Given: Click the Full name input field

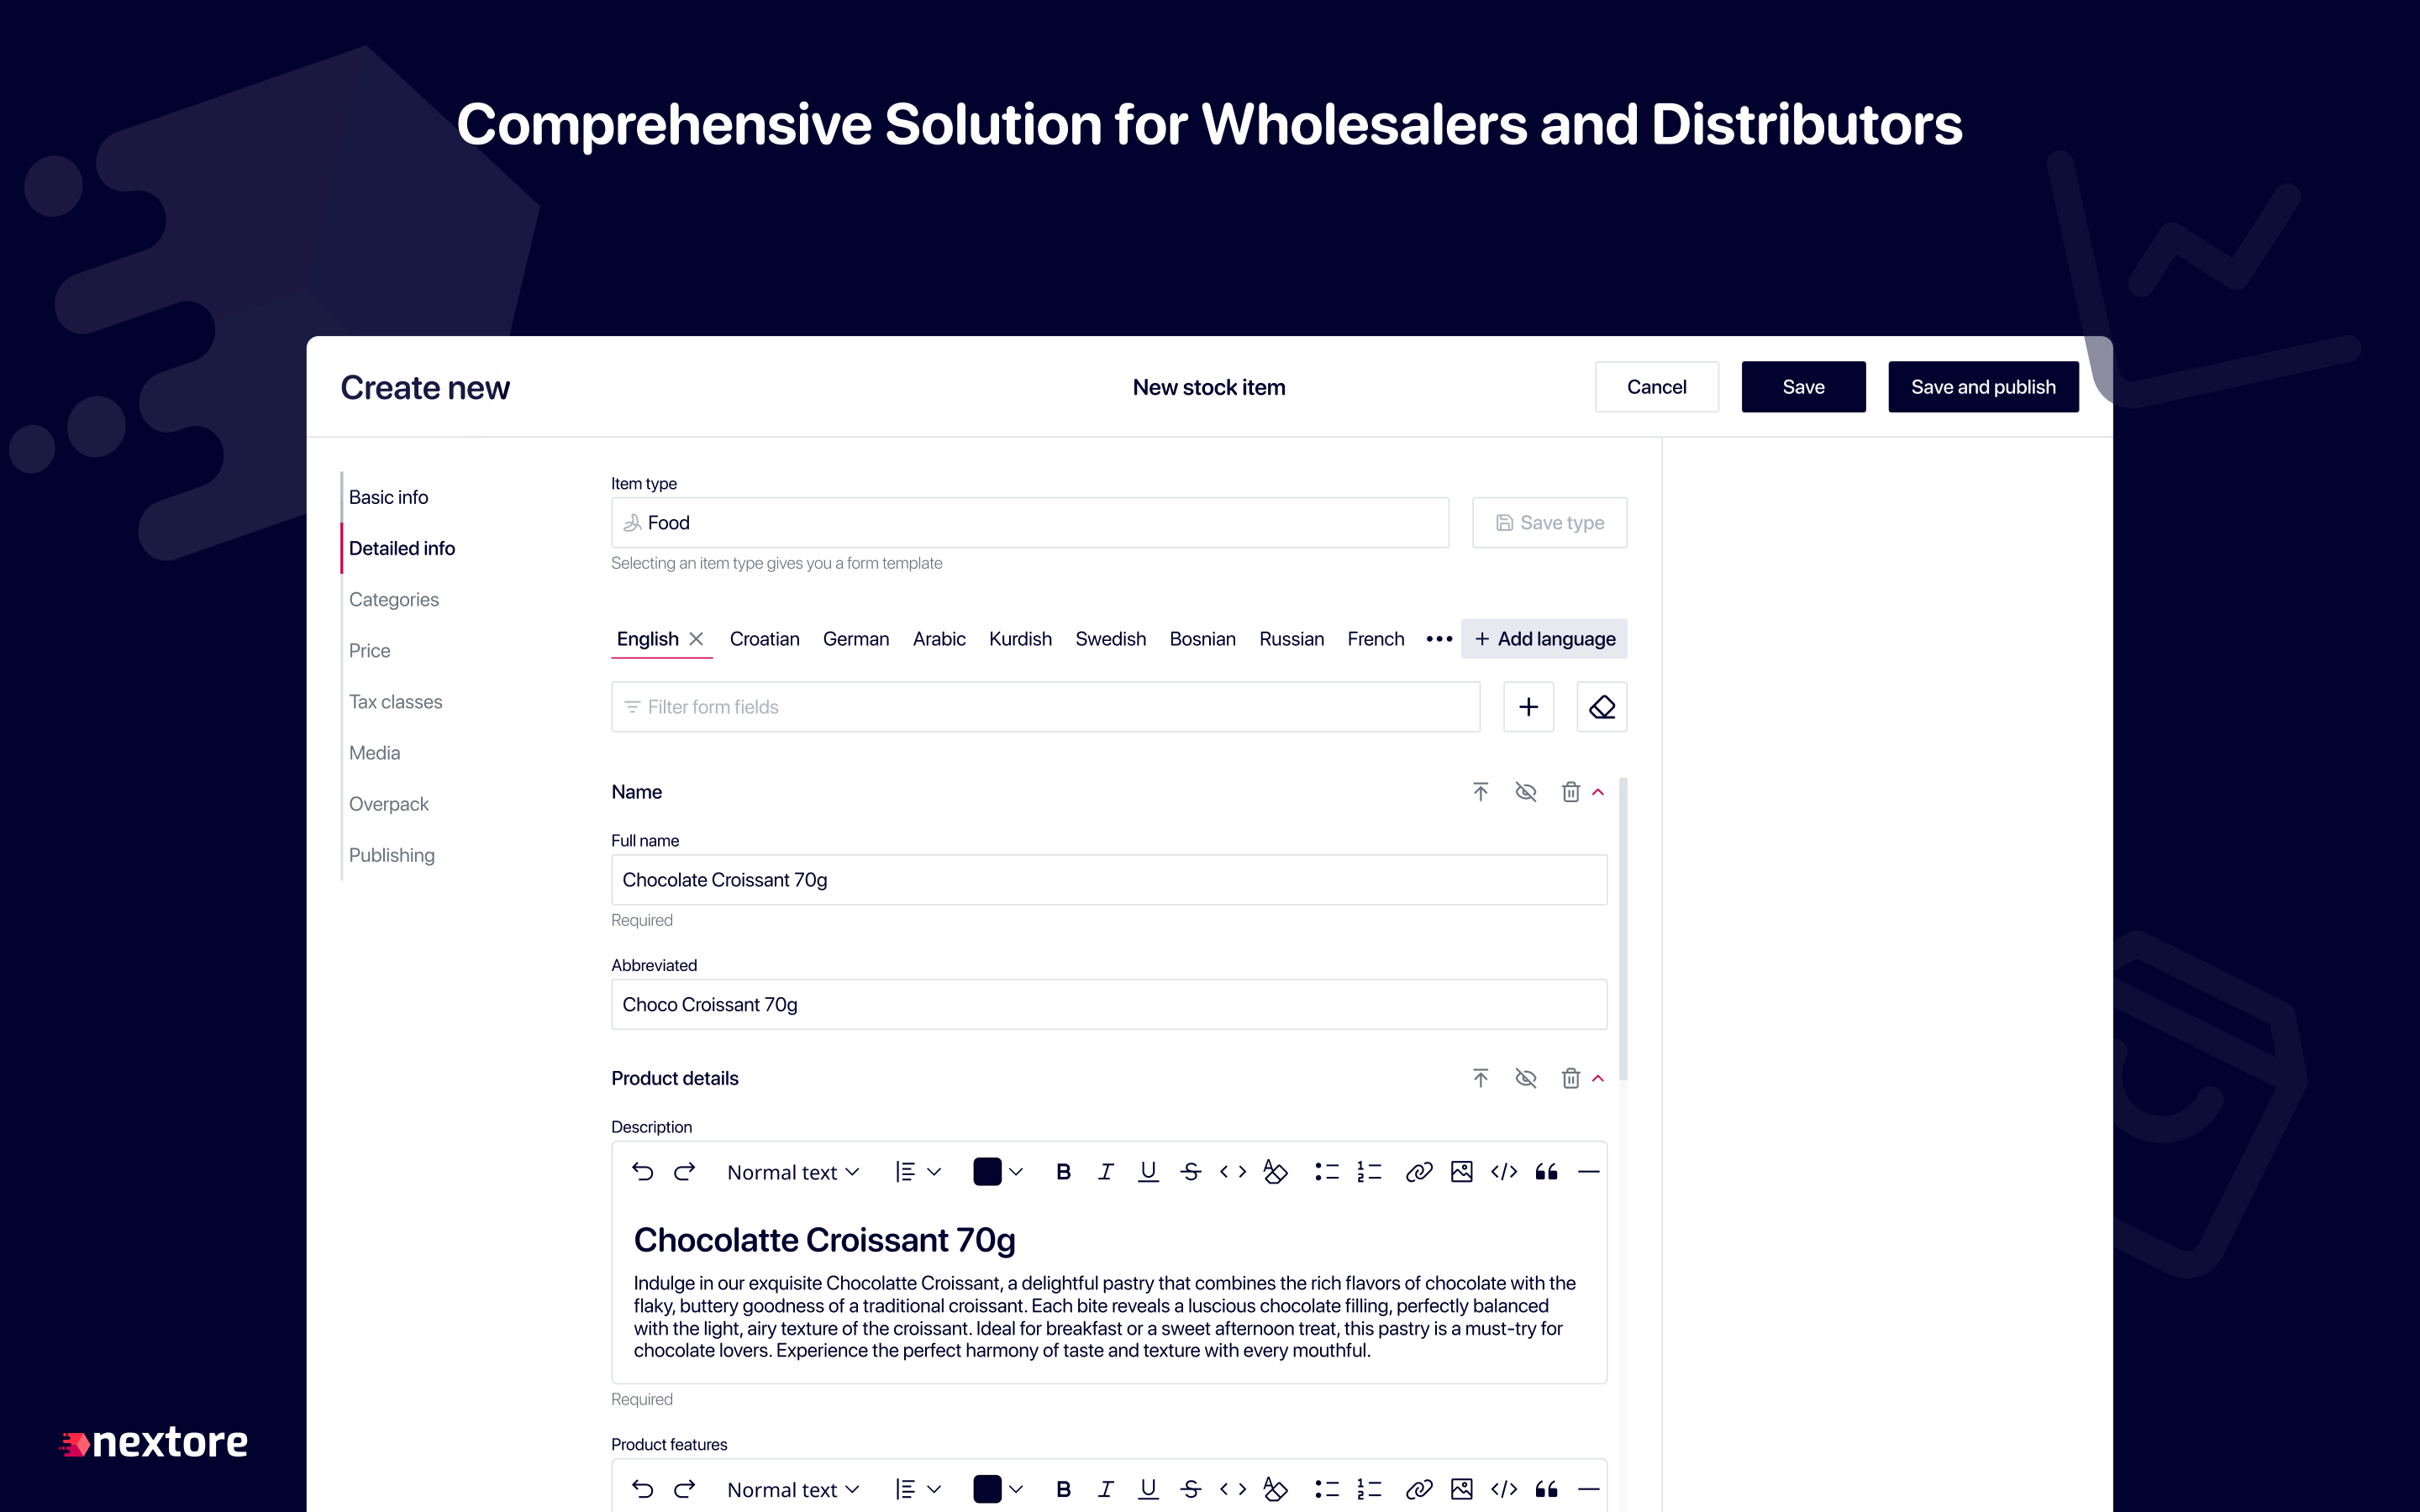Looking at the screenshot, I should coord(1109,880).
